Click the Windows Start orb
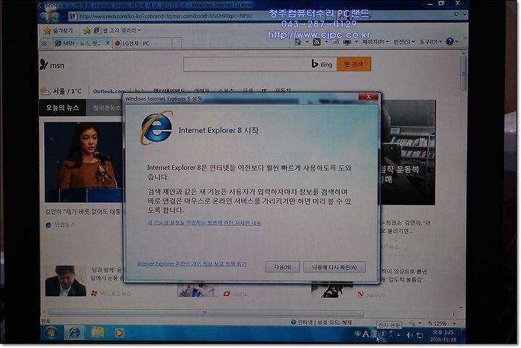 click(51, 333)
